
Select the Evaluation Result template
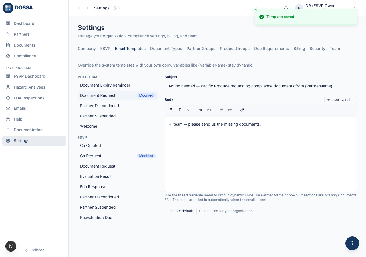(118, 176)
